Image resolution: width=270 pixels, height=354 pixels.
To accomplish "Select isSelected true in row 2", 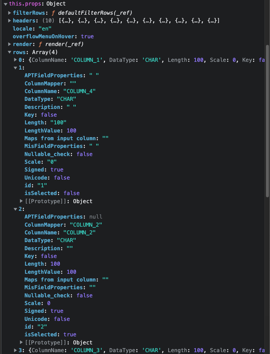I will click(x=70, y=334).
